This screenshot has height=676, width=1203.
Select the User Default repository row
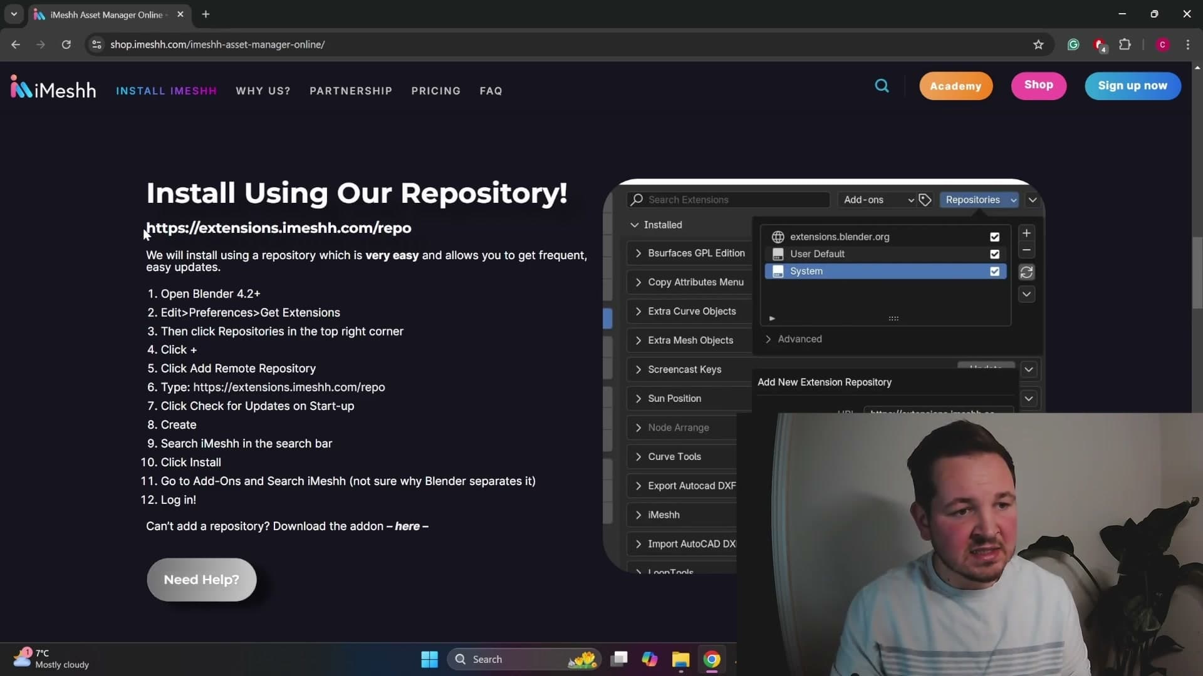click(886, 254)
